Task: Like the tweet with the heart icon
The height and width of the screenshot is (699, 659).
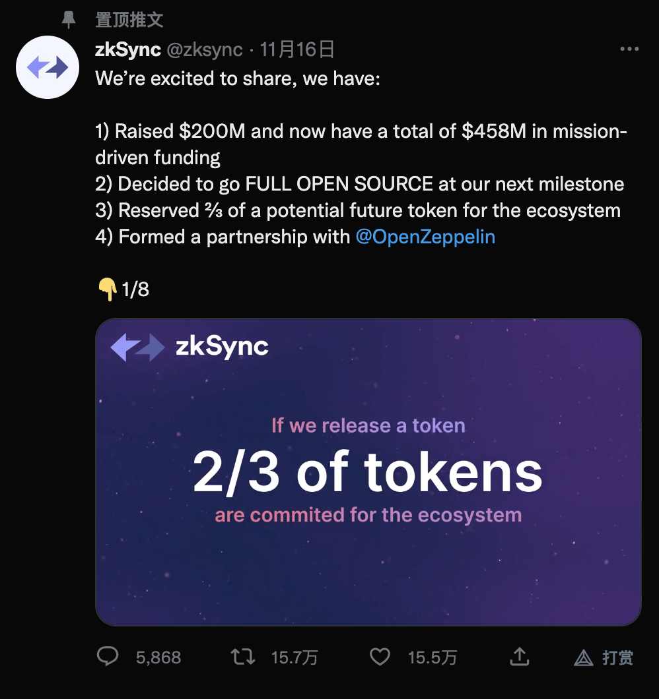Action: tap(380, 656)
